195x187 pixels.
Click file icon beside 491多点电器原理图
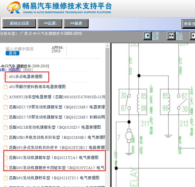coord(6,77)
